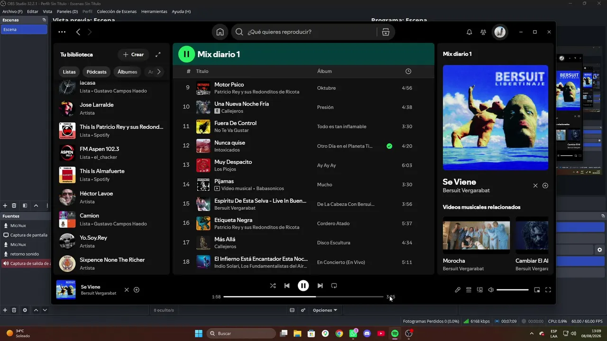Viewport: 607px width, 341px height.
Task: Add a new source in Fuentes panel
Action: click(5, 310)
